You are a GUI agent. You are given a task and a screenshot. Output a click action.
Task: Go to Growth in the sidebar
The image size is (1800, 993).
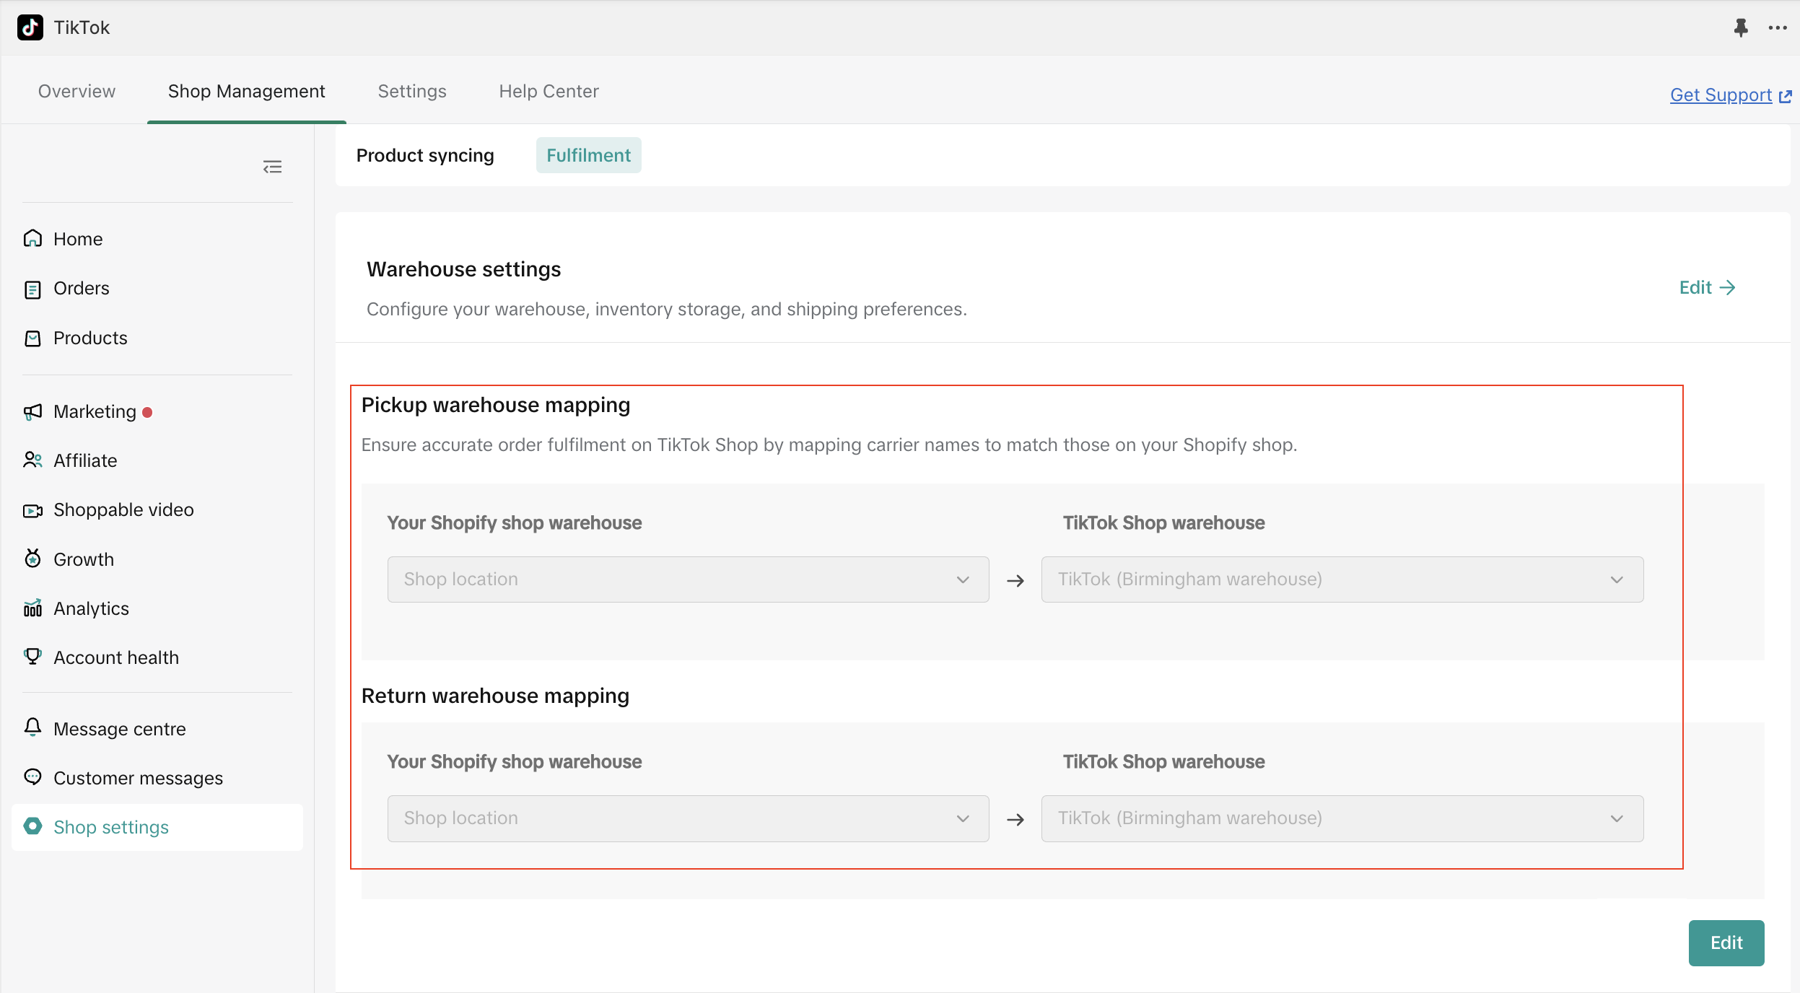pos(84,559)
